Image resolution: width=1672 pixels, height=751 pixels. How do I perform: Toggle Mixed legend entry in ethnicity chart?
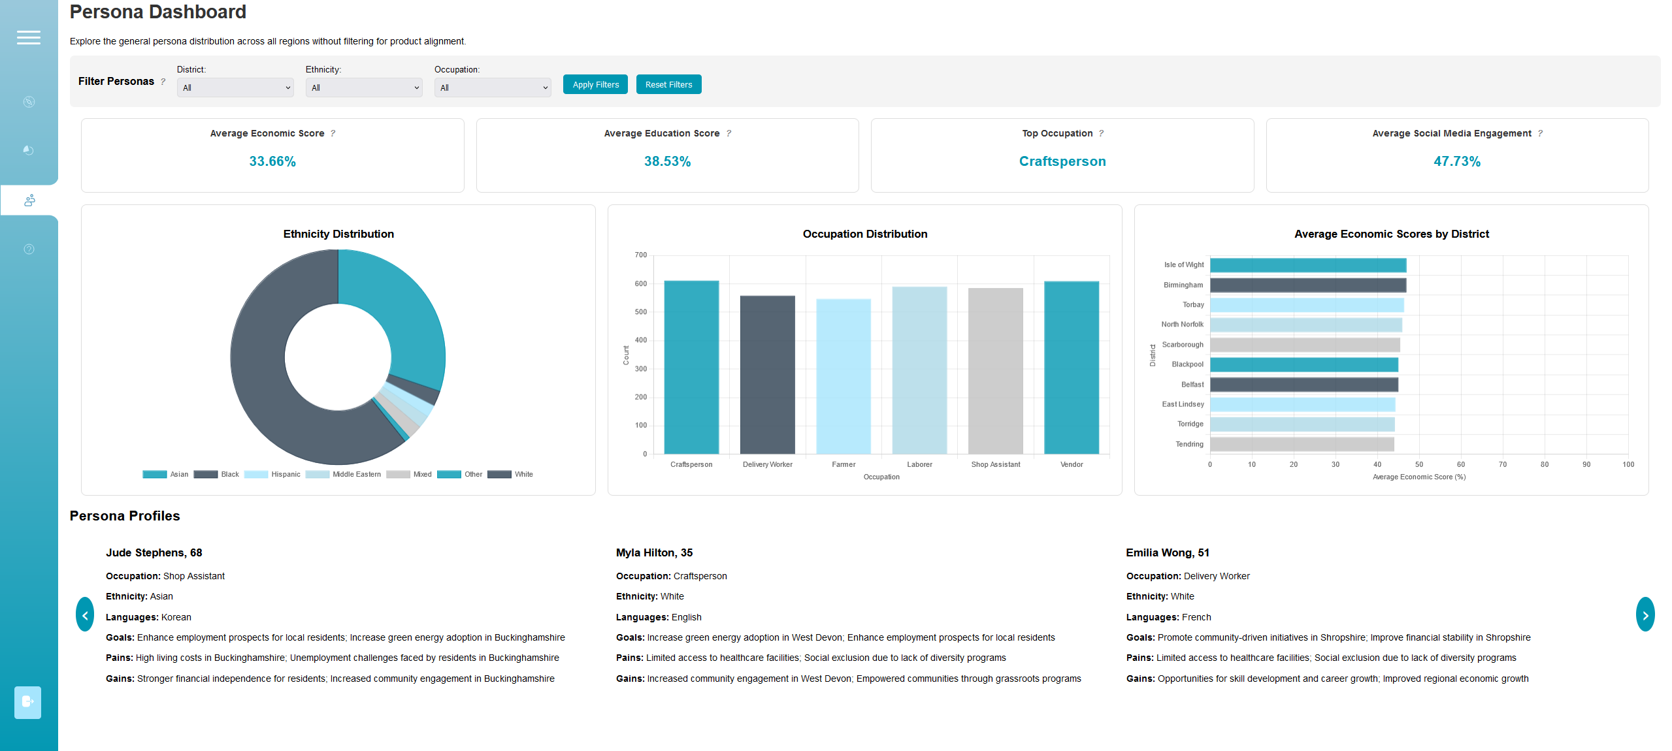pyautogui.click(x=409, y=474)
